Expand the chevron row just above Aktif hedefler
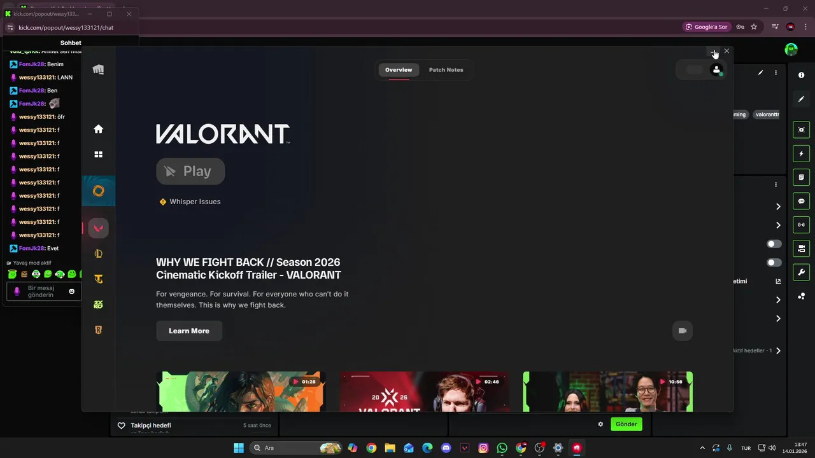 coord(778,319)
